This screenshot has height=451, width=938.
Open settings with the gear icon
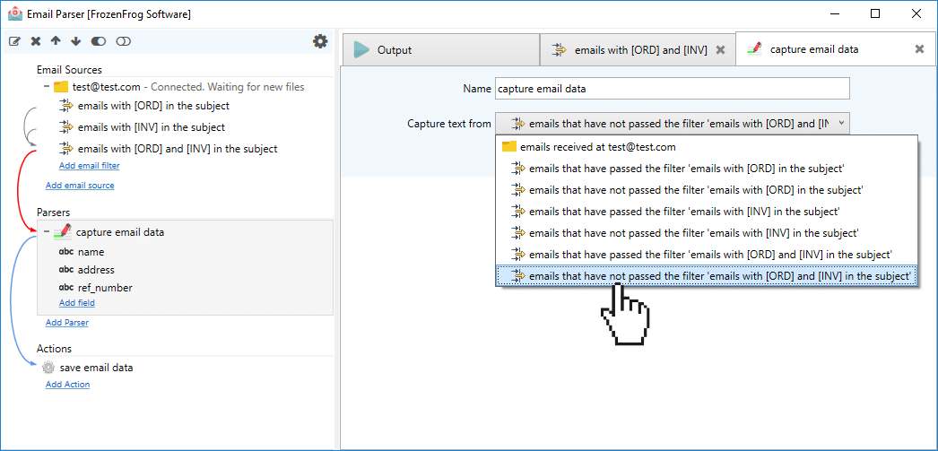pyautogui.click(x=321, y=41)
